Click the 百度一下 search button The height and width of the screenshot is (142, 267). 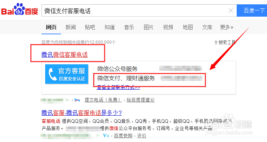click(x=252, y=10)
